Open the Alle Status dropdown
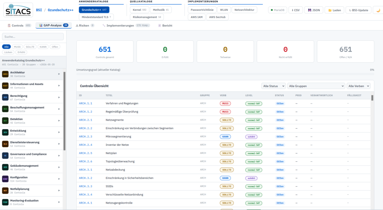Image resolution: width=383 pixels, height=210 pixels. point(273,86)
